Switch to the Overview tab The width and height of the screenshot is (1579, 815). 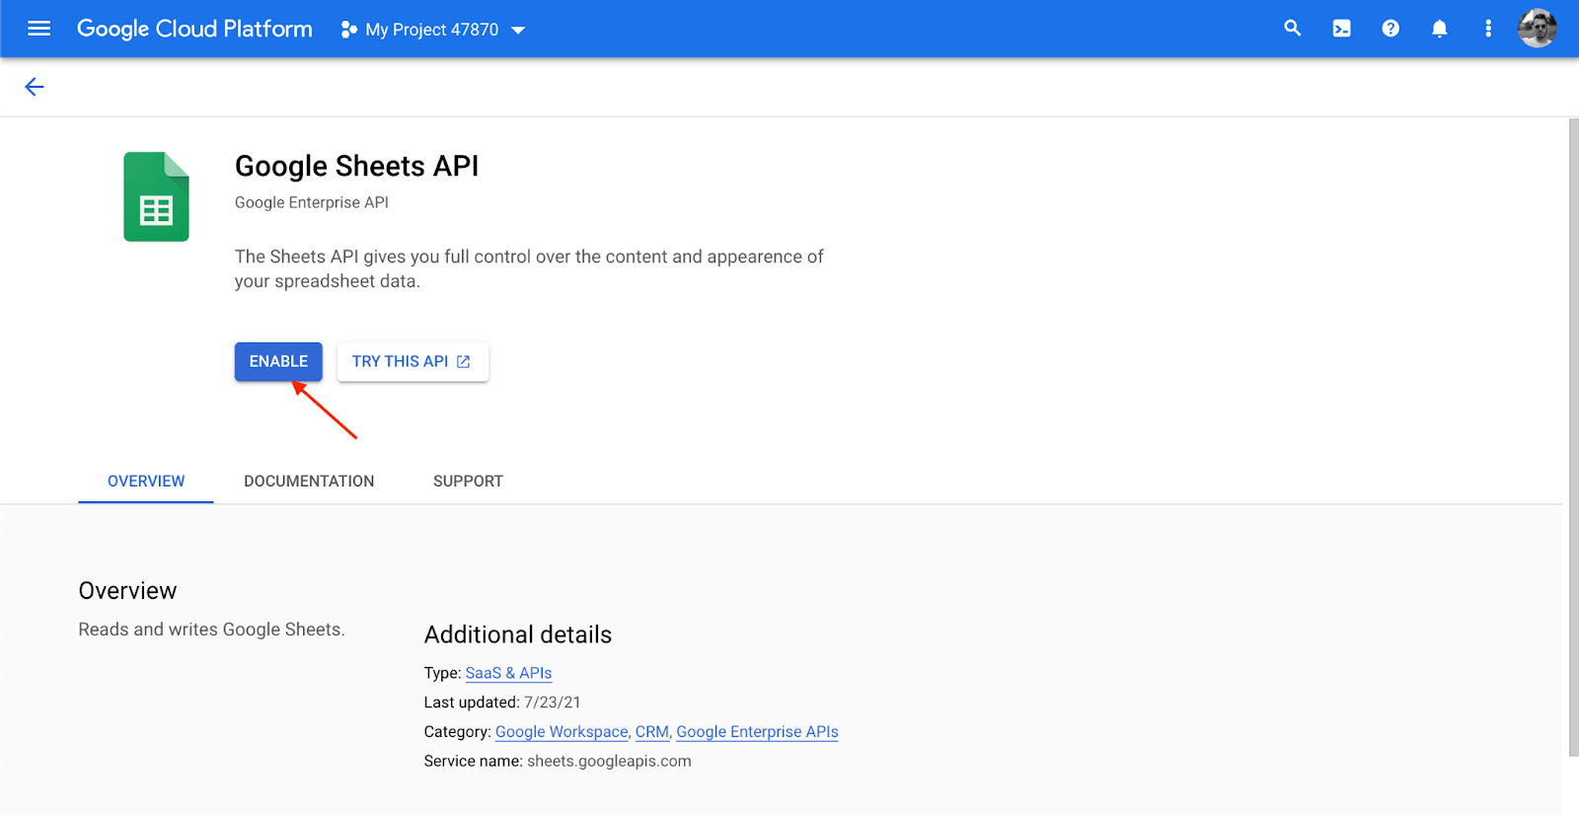[146, 482]
